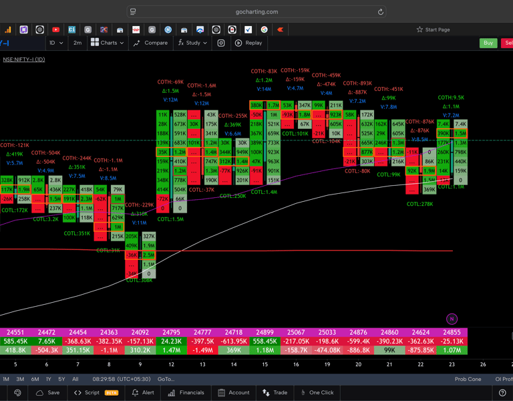513x401 pixels.
Task: Click the NSE:NIFTY-I (1D) symbol label
Action: 24,59
